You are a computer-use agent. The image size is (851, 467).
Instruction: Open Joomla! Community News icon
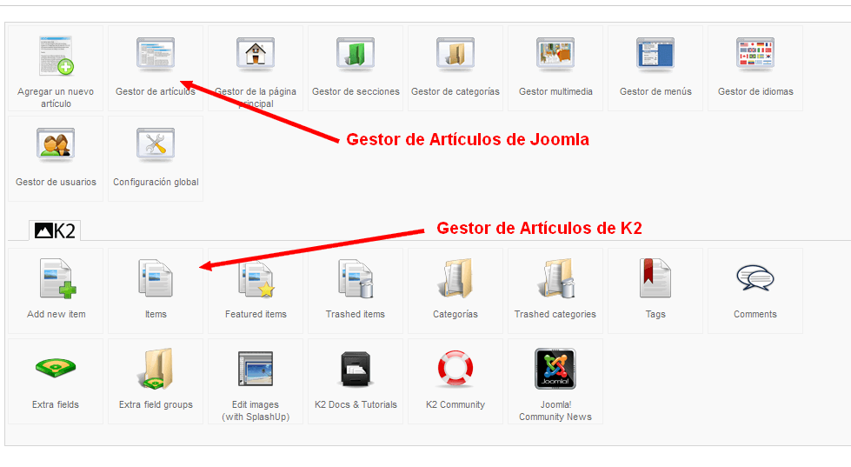(555, 369)
